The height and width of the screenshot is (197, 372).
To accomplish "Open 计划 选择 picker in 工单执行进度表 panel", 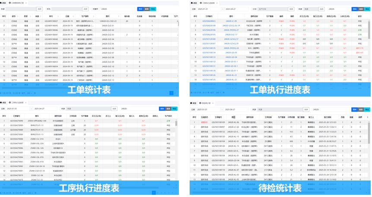I will [x=291, y=9].
